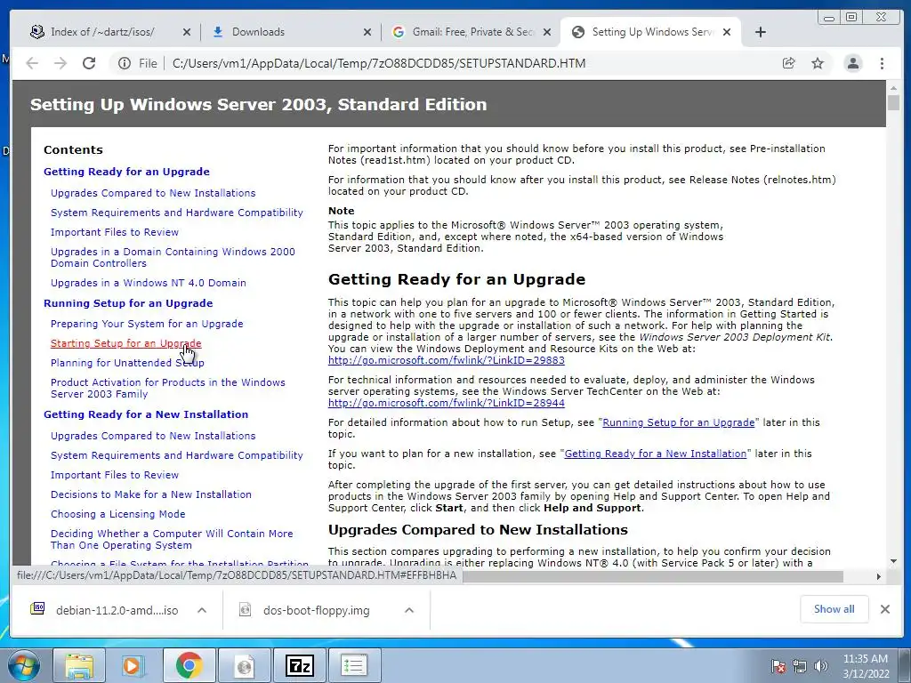Click inline Running Setup for an Upgrade link
This screenshot has height=683, width=911.
[678, 422]
